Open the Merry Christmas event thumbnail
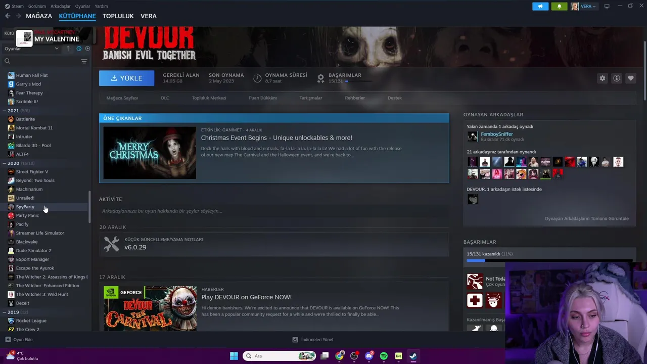This screenshot has height=364, width=647. click(x=150, y=153)
